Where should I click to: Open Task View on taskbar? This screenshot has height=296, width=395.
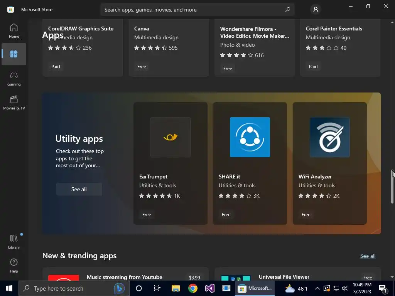point(157,288)
